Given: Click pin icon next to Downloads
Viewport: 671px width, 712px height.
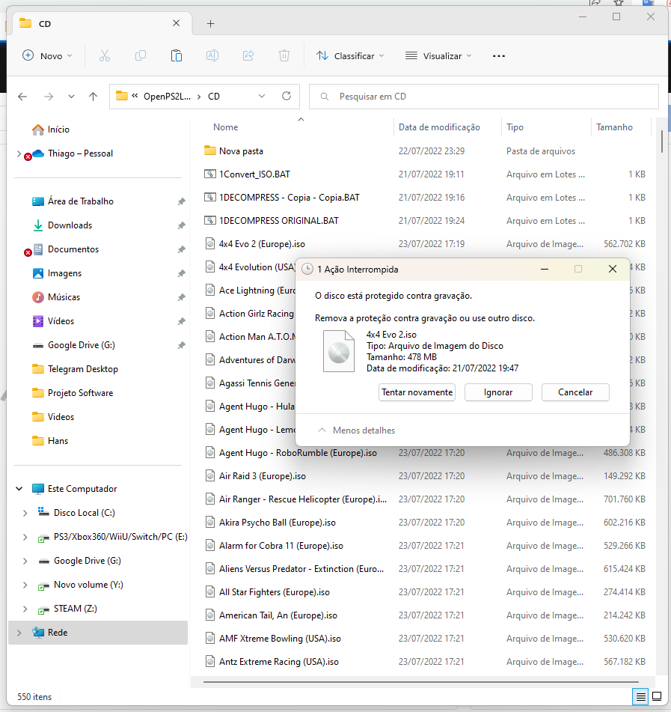Looking at the screenshot, I should [182, 225].
